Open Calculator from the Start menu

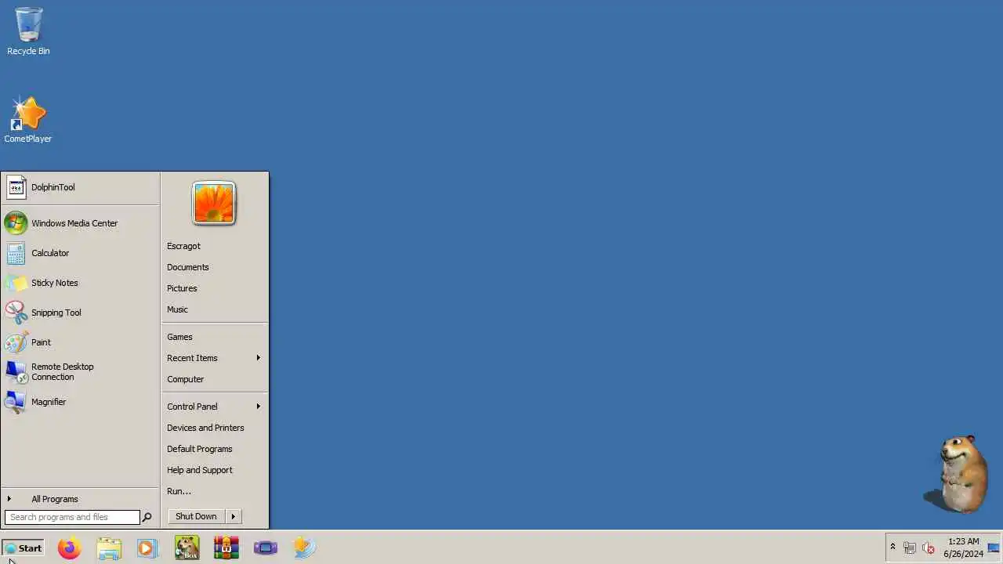[x=80, y=253]
